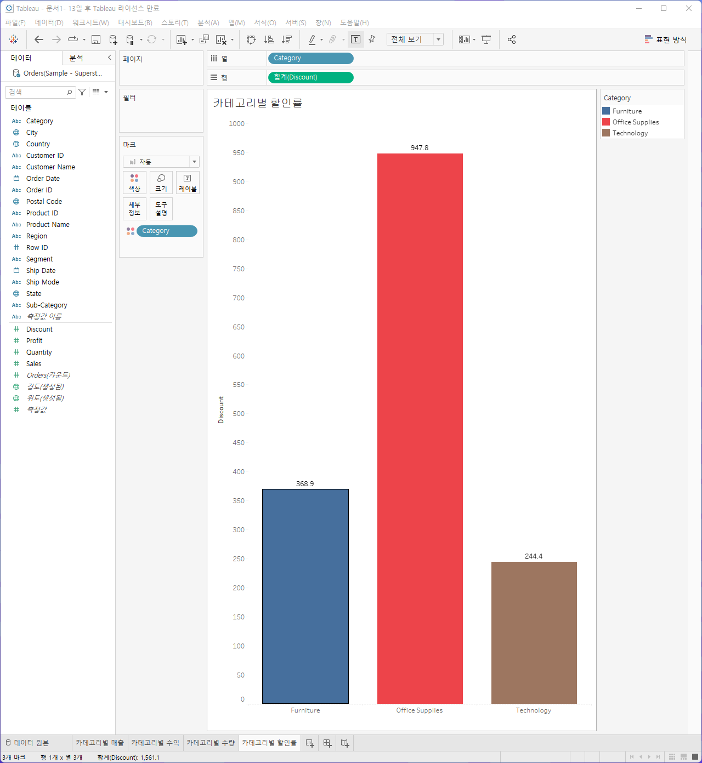Open the 데이터(D) menu
The image size is (702, 763).
click(x=49, y=22)
